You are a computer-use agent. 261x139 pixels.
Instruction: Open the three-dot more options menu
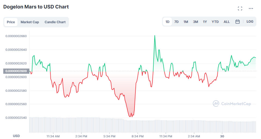251,8
